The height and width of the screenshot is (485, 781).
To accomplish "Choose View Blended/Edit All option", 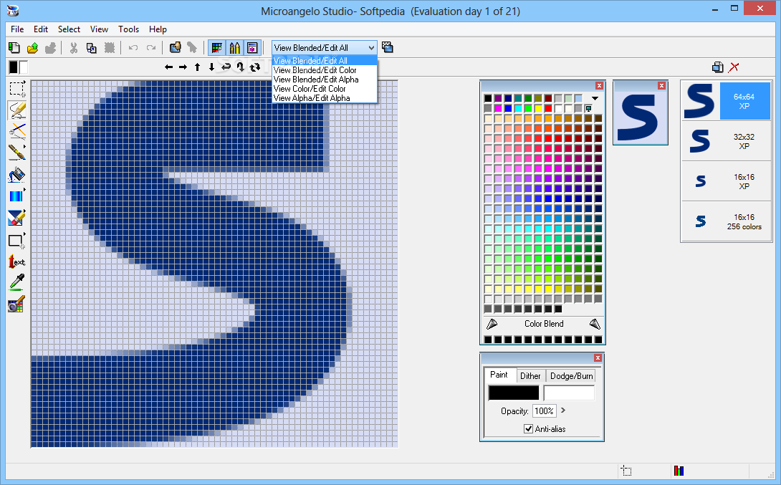I will pos(325,61).
